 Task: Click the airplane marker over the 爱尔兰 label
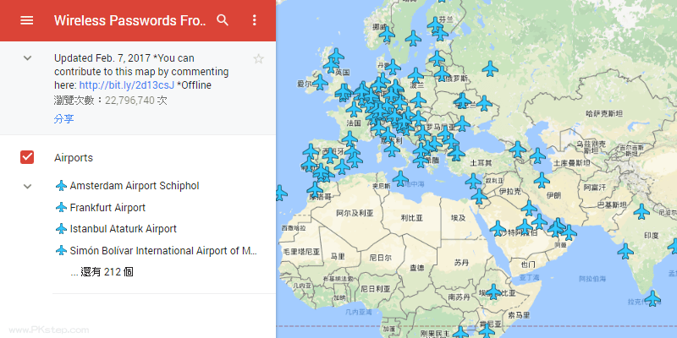click(320, 82)
